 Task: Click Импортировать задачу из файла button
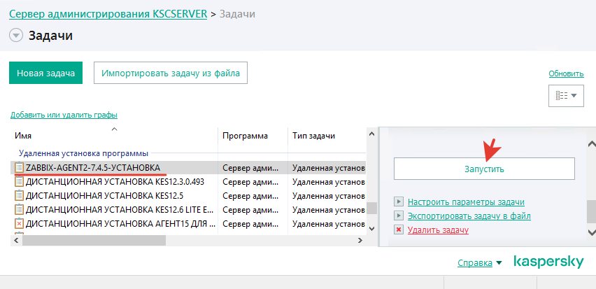[x=171, y=73]
